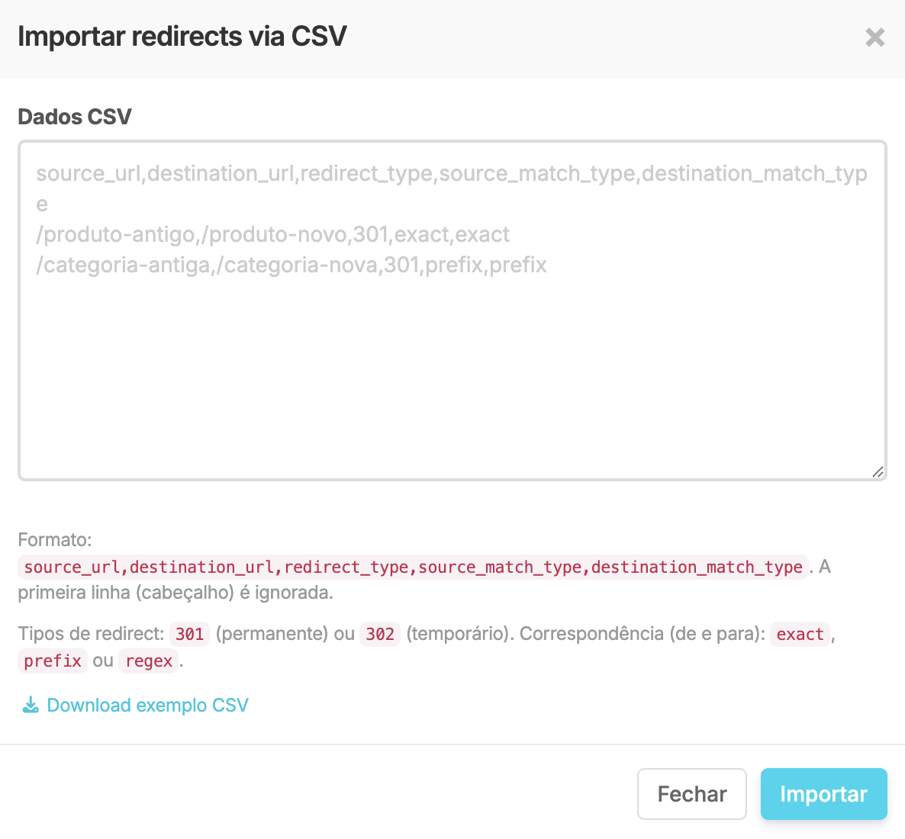This screenshot has width=905, height=839.
Task: Click the download icon beside exemplo CSV
Action: pos(31,705)
